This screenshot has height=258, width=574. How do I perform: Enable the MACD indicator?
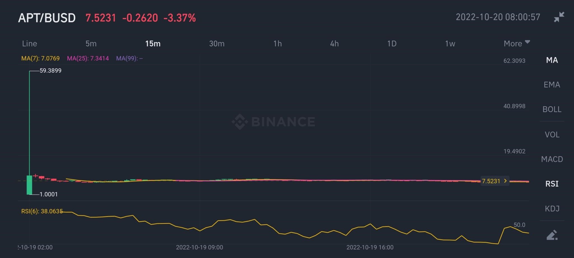pyautogui.click(x=552, y=159)
